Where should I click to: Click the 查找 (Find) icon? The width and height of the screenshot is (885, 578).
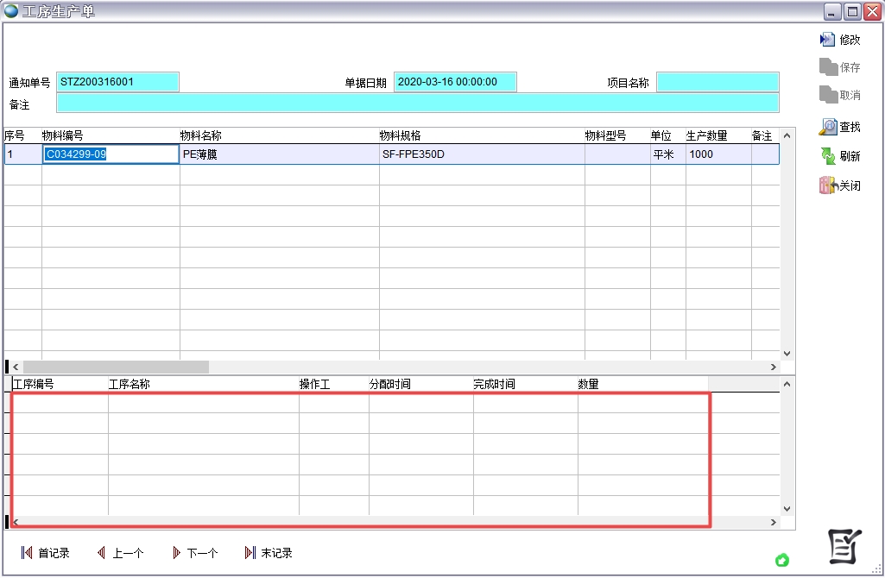tap(828, 127)
